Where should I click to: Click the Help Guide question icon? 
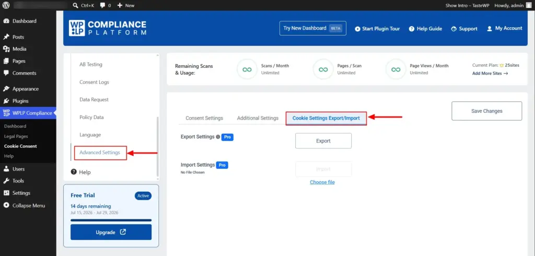click(412, 29)
